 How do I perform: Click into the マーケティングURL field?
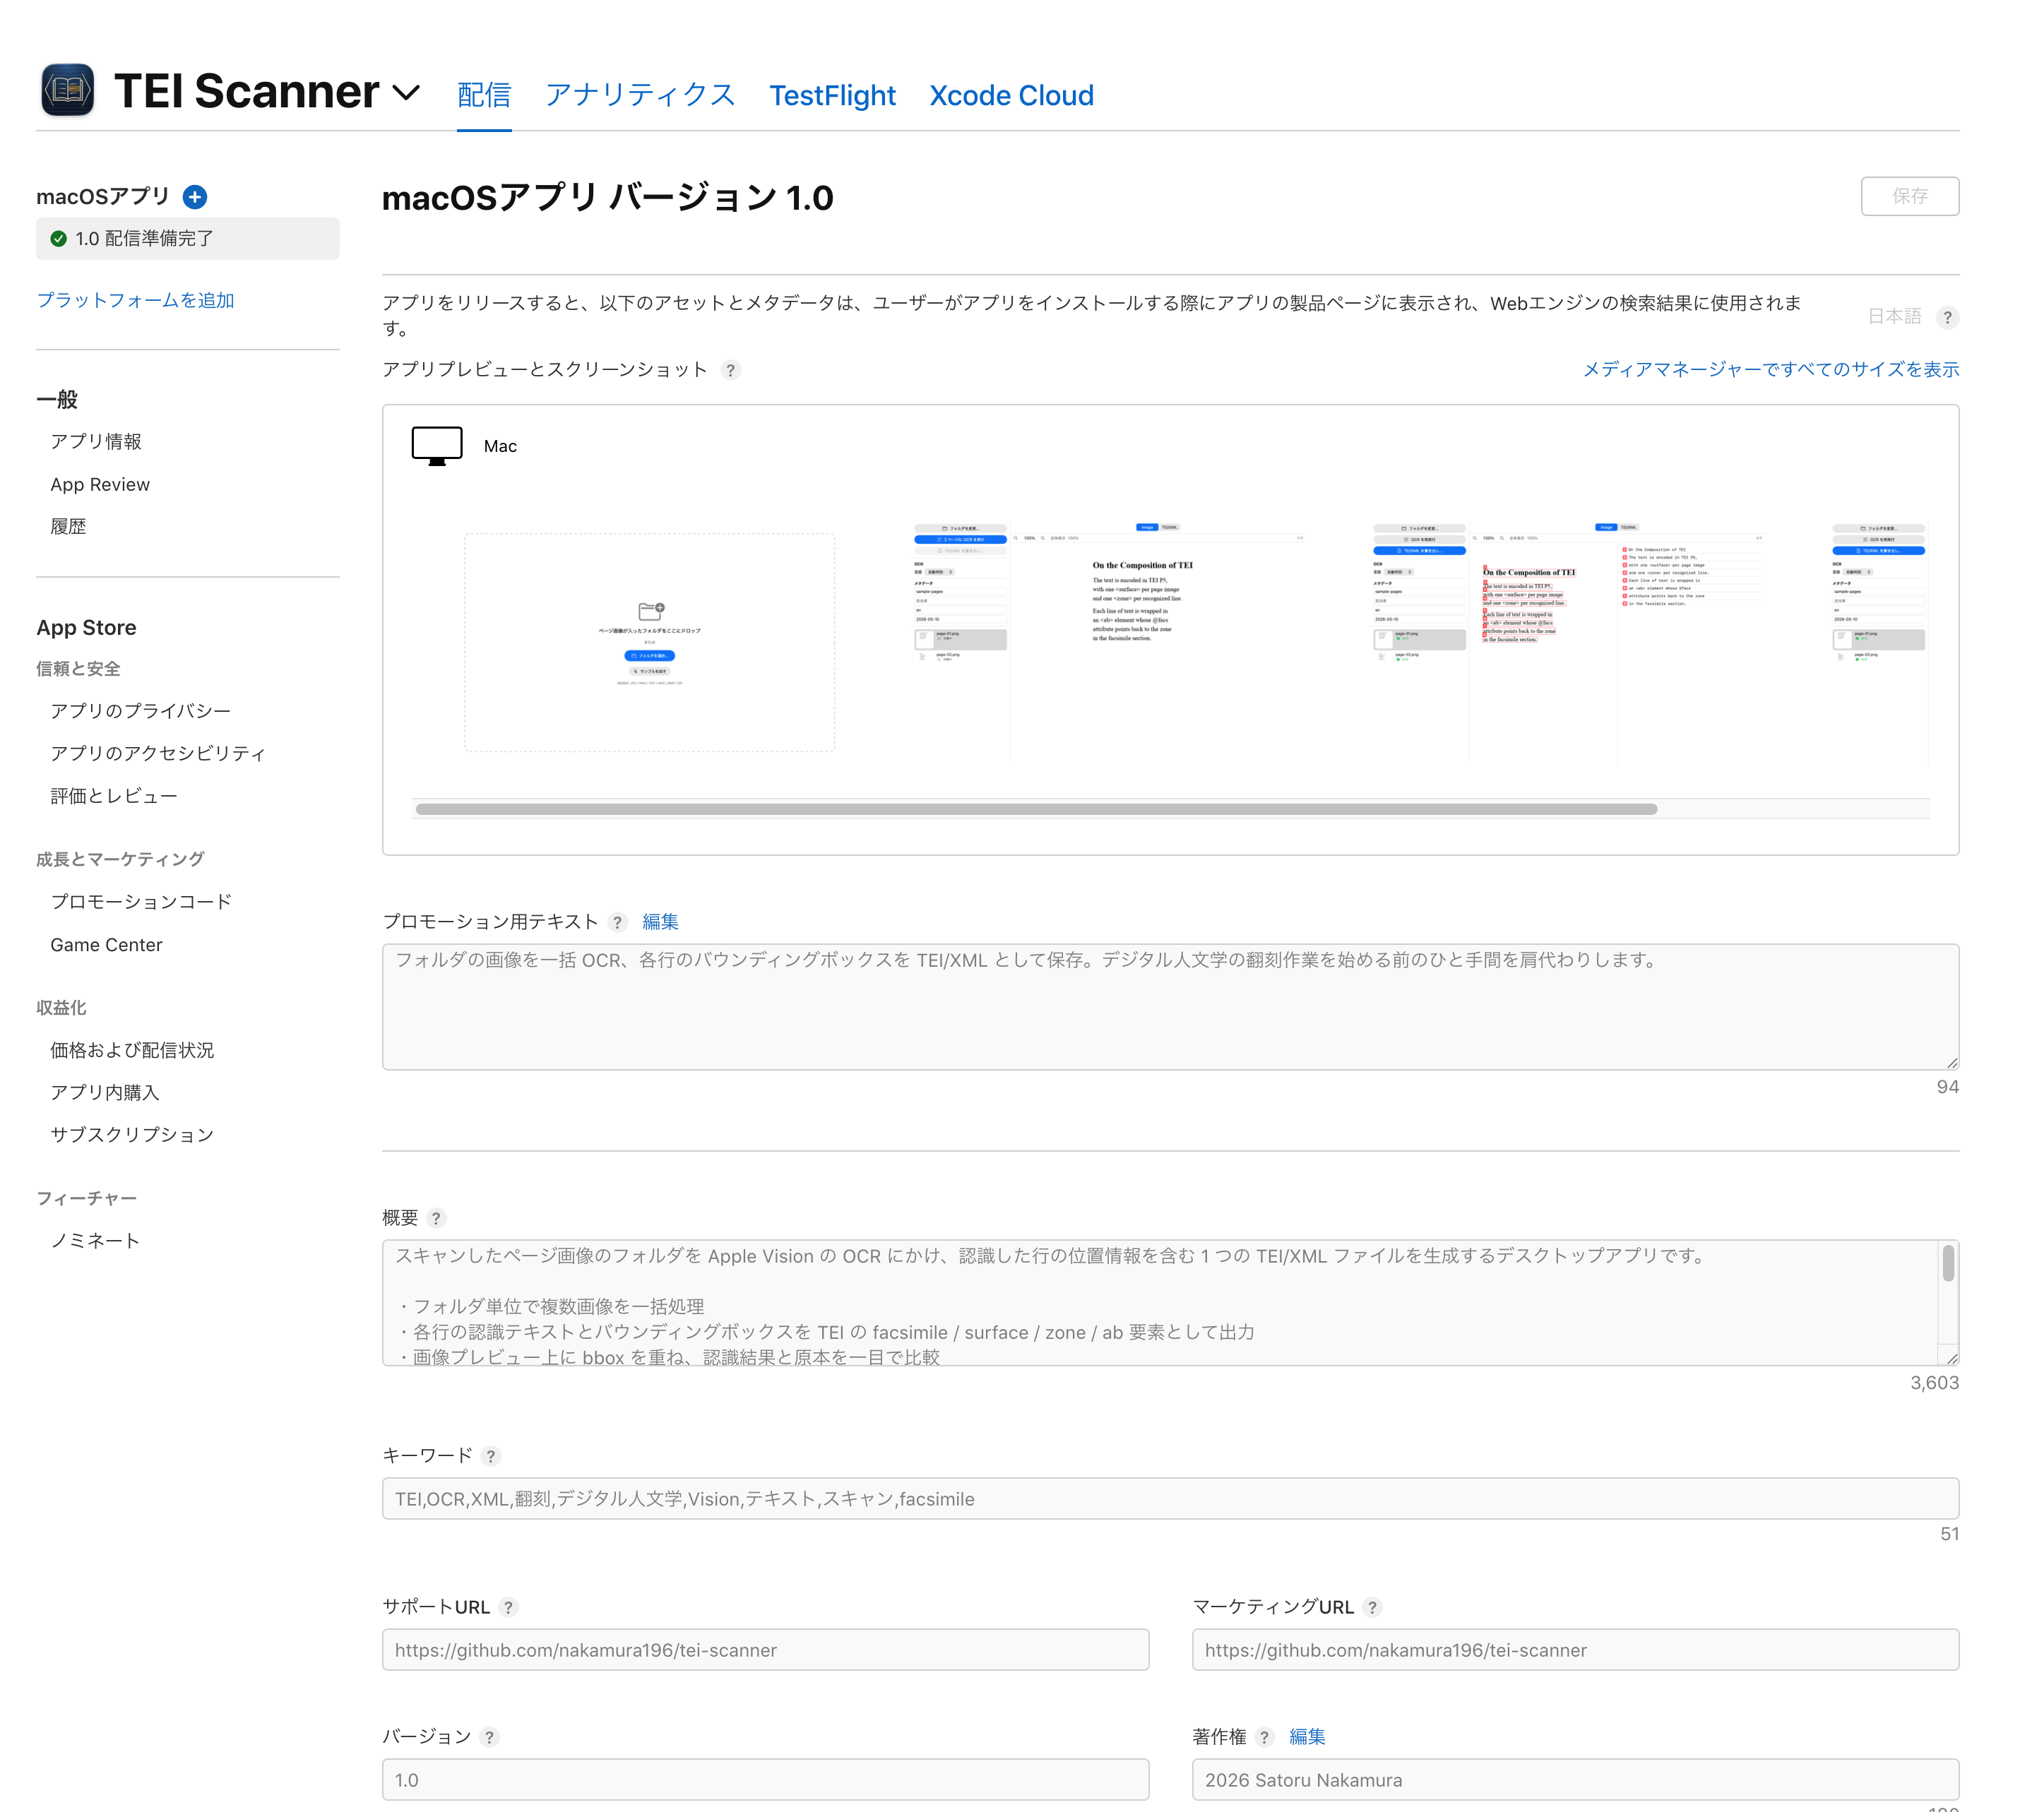pyautogui.click(x=1575, y=1649)
